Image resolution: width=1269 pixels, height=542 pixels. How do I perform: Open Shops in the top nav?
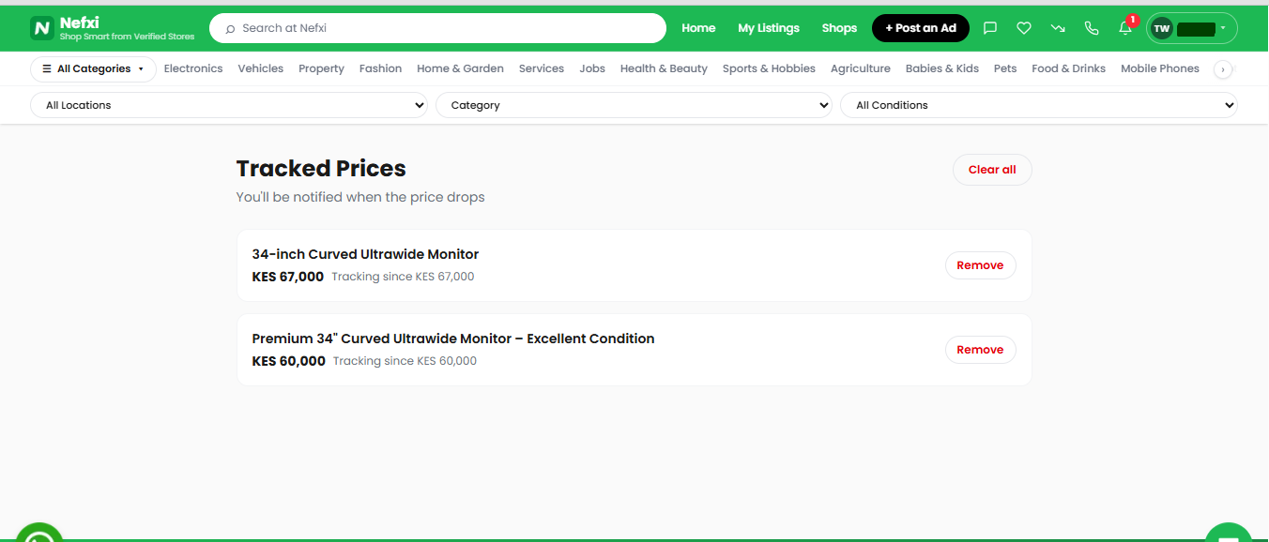839,28
